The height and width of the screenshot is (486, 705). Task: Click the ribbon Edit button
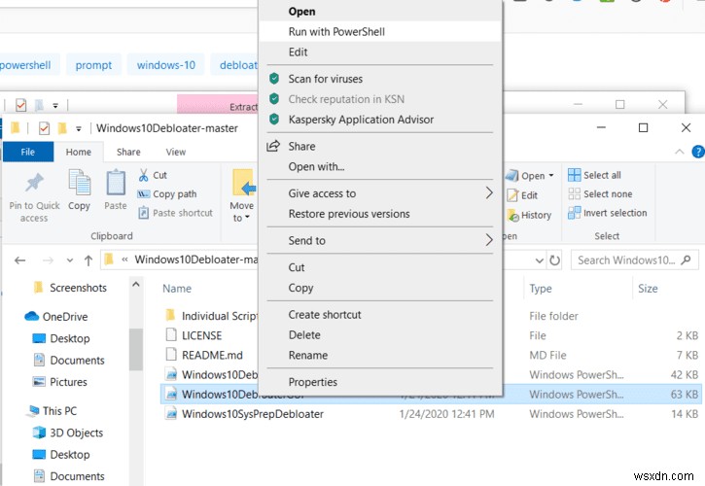tap(522, 195)
